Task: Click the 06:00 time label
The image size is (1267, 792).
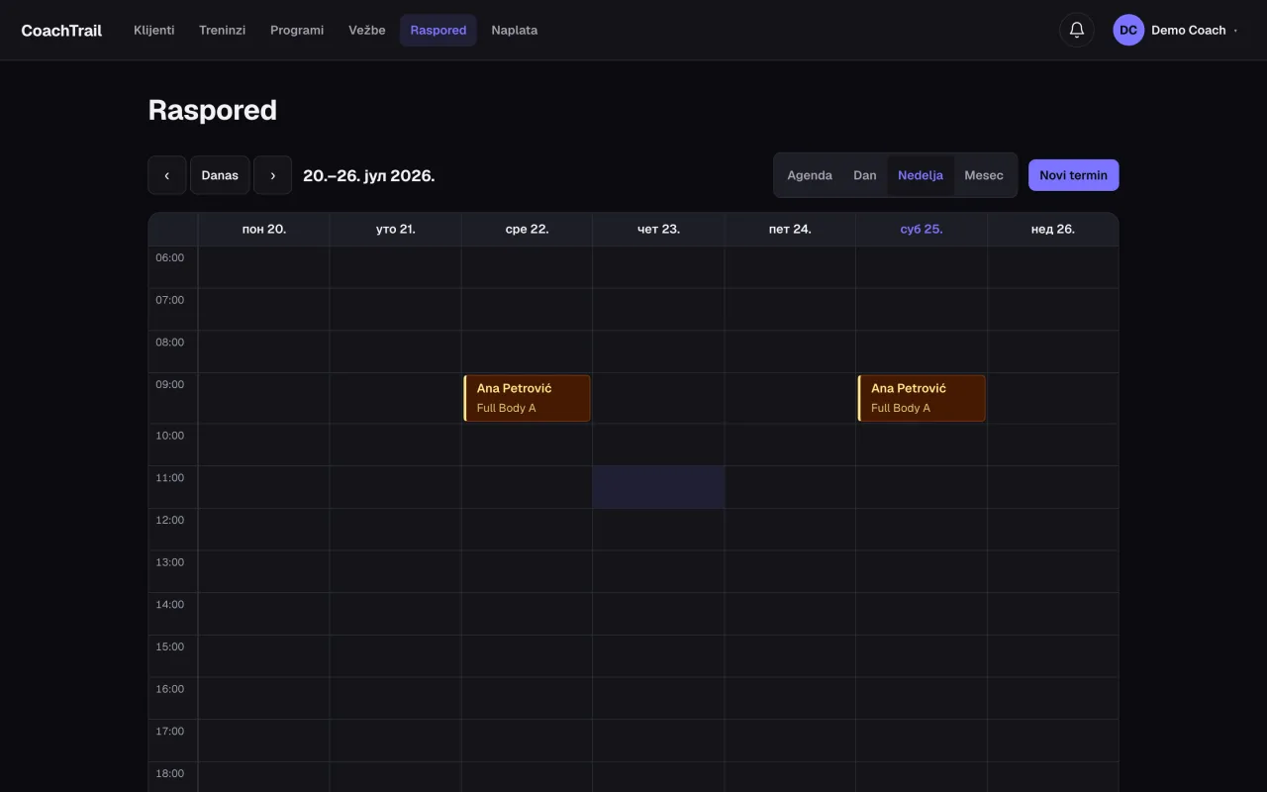Action: click(170, 257)
